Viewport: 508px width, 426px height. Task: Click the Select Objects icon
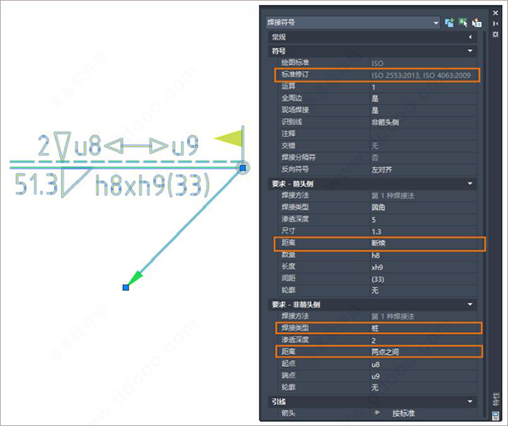click(462, 23)
